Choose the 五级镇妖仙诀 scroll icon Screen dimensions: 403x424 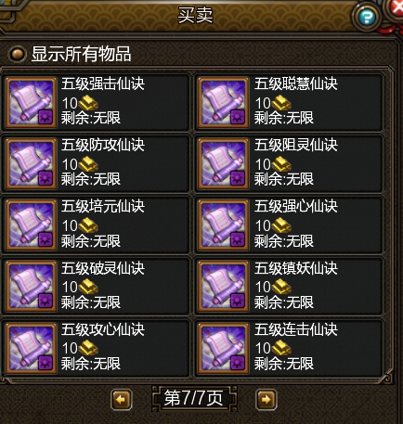(224, 286)
